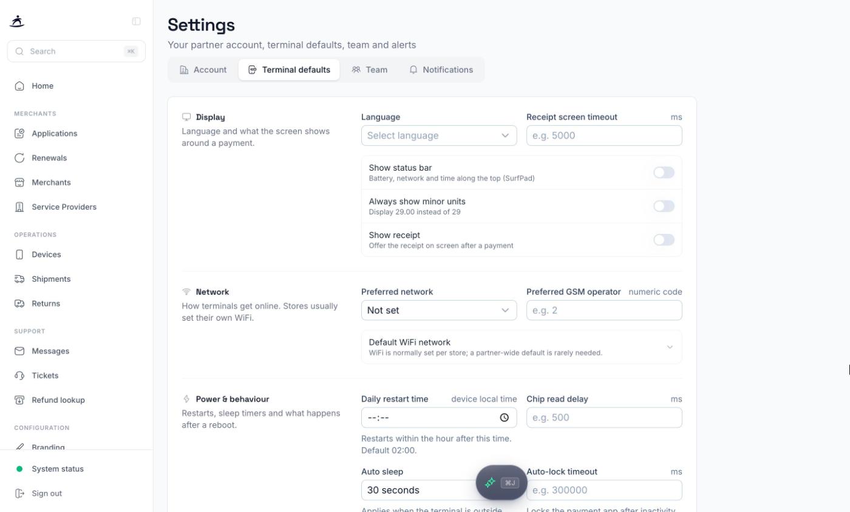This screenshot has width=850, height=512.
Task: Turn on Always show minor units
Action: tap(664, 207)
